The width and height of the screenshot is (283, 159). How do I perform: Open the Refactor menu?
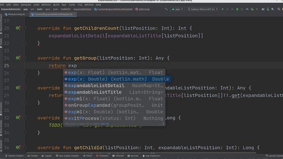pos(46,5)
